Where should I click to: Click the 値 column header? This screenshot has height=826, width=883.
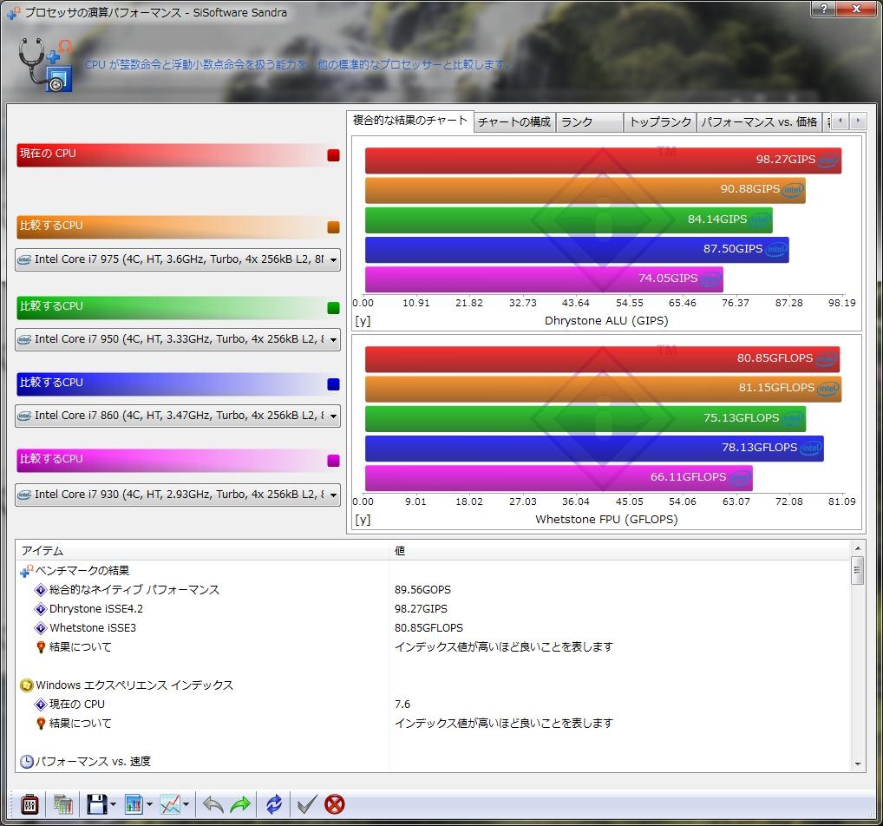click(619, 551)
